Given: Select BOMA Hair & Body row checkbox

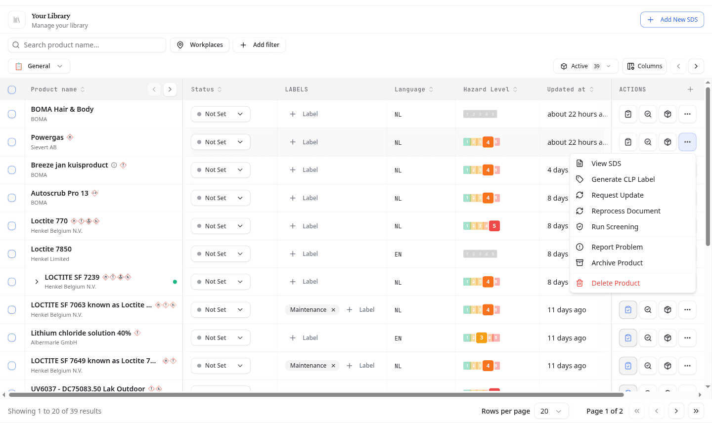Looking at the screenshot, I should pos(12,114).
